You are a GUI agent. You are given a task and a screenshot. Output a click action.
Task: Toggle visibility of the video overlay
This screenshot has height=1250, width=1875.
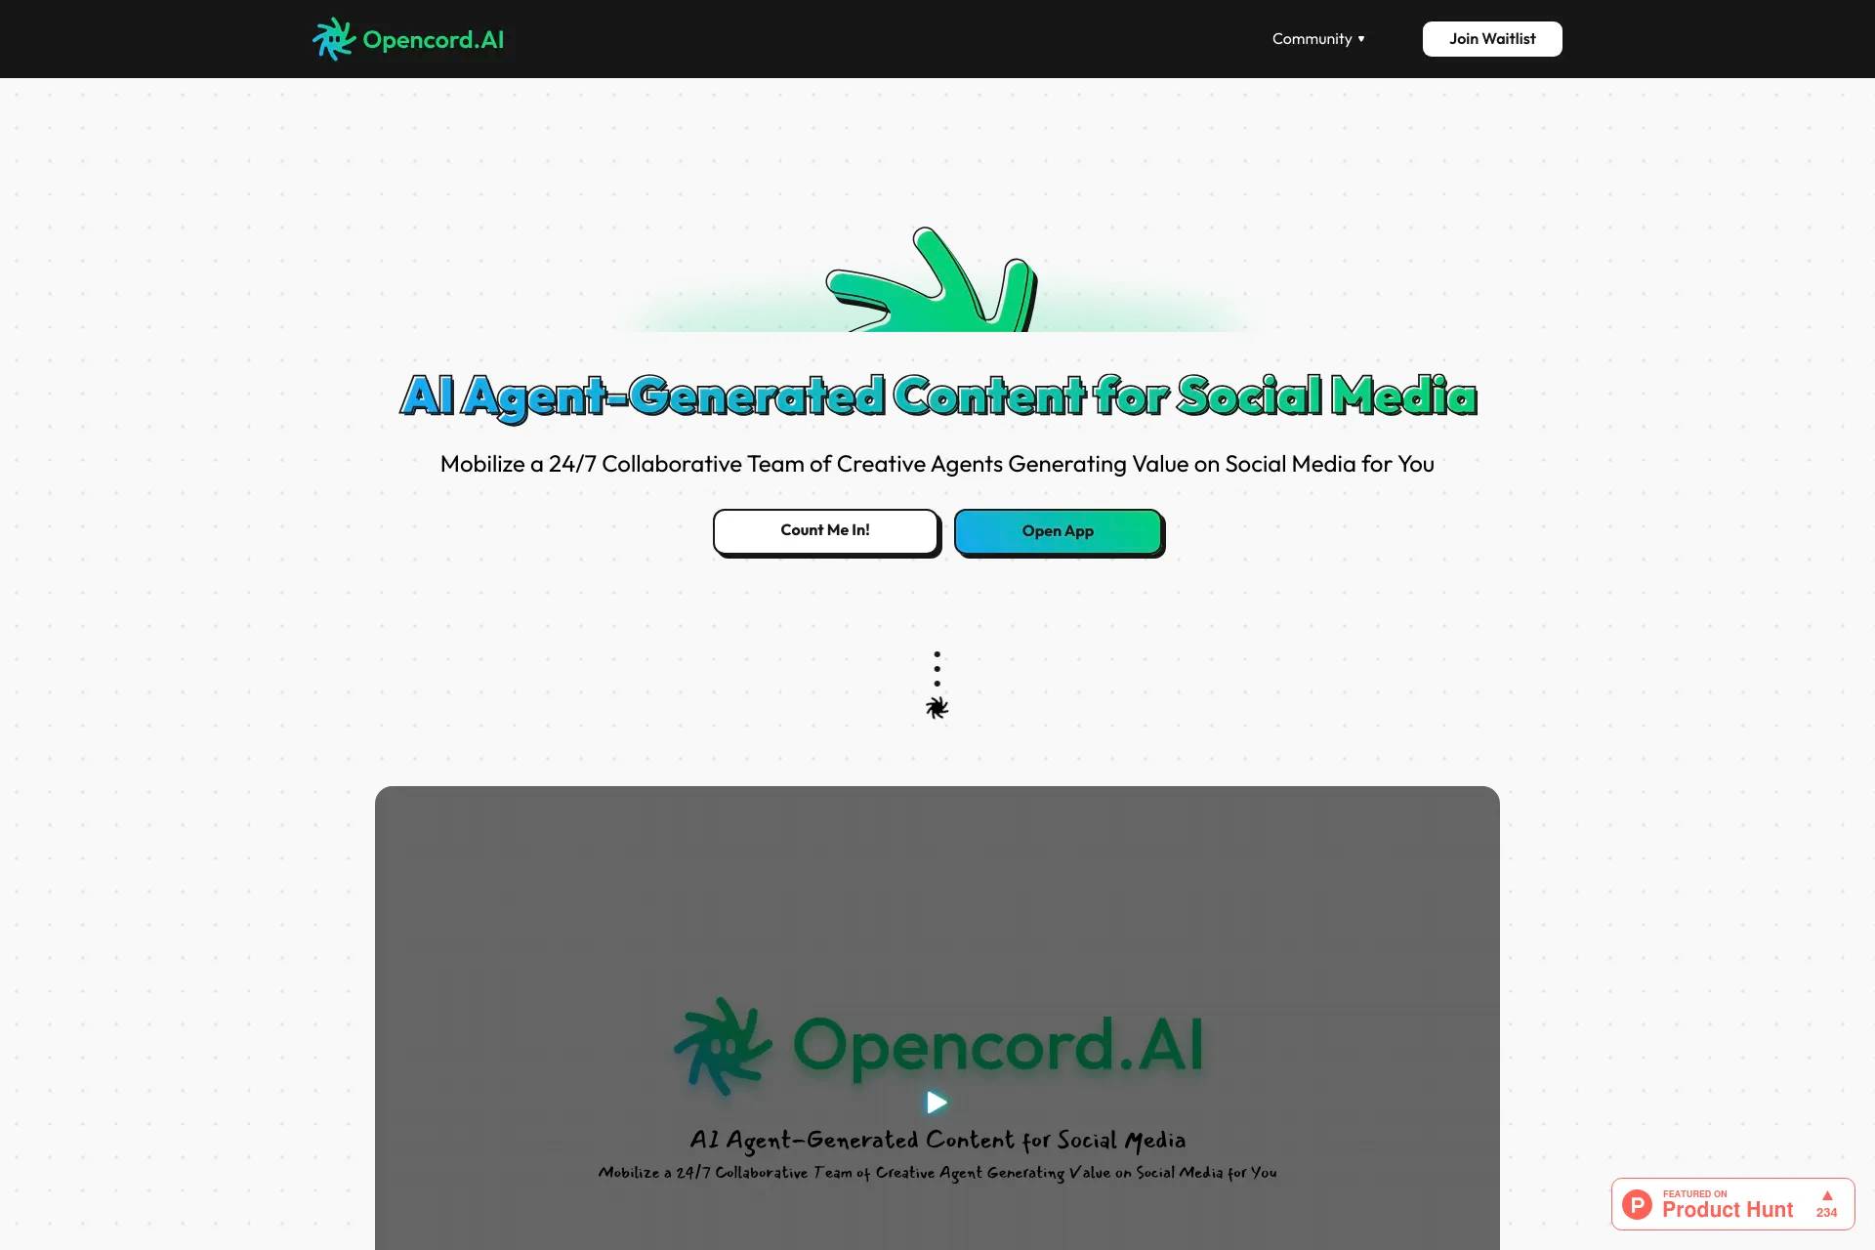point(937,1103)
